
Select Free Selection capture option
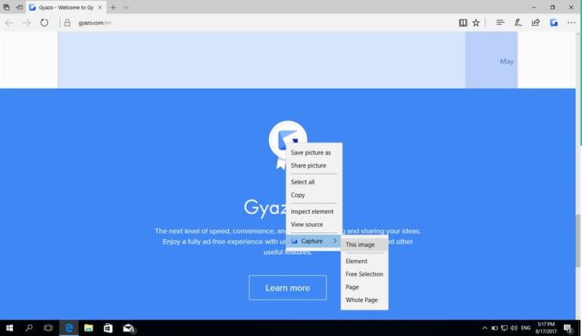pyautogui.click(x=365, y=275)
